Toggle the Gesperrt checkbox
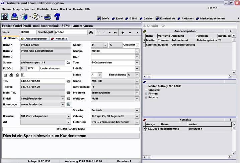Viewport: 240px width, 163px height. click(137, 45)
